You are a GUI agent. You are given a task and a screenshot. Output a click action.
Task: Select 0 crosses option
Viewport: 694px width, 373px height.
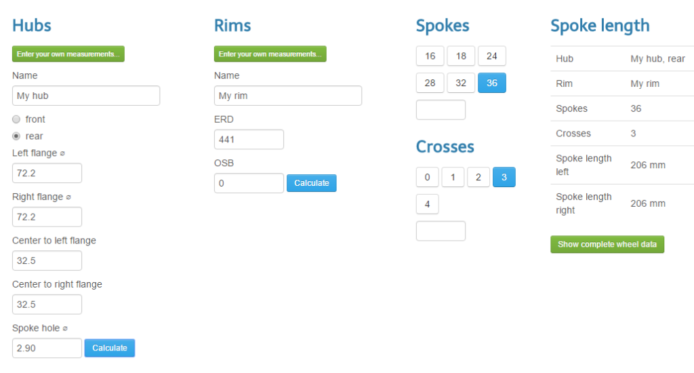[427, 177]
